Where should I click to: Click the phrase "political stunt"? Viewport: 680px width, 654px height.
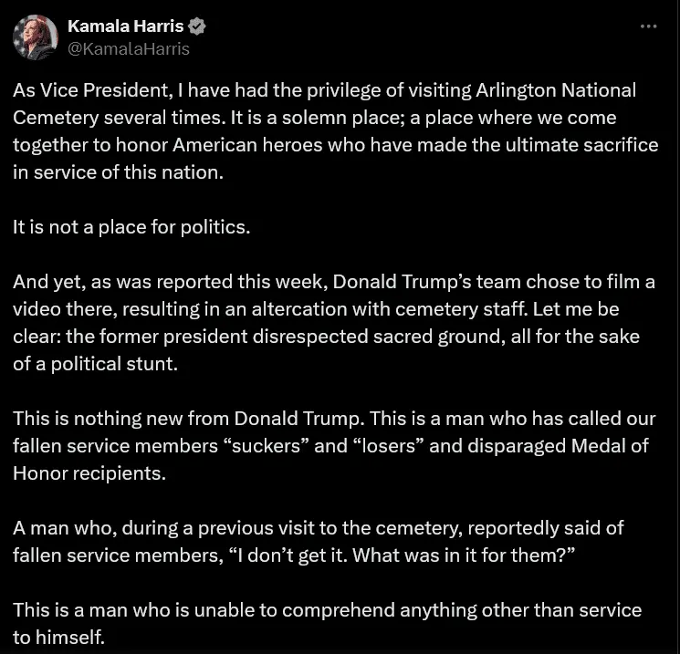pos(114,364)
